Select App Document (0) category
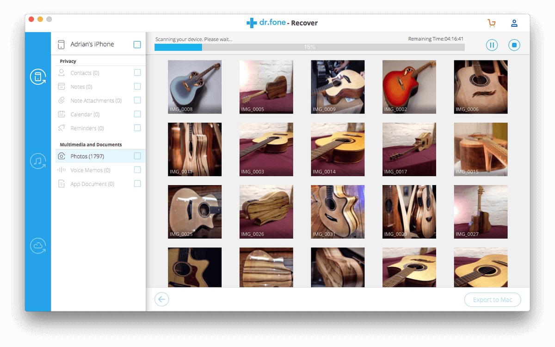The height and width of the screenshot is (347, 555). [100, 184]
